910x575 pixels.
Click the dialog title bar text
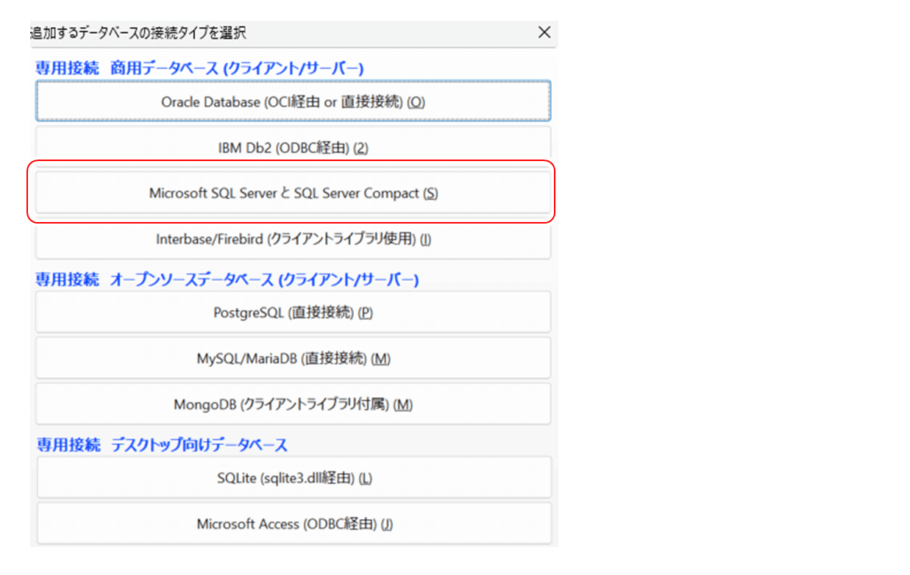click(136, 32)
